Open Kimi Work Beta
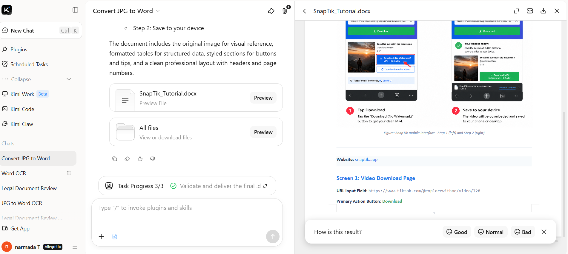Viewport: 568px width, 254px height. click(25, 94)
